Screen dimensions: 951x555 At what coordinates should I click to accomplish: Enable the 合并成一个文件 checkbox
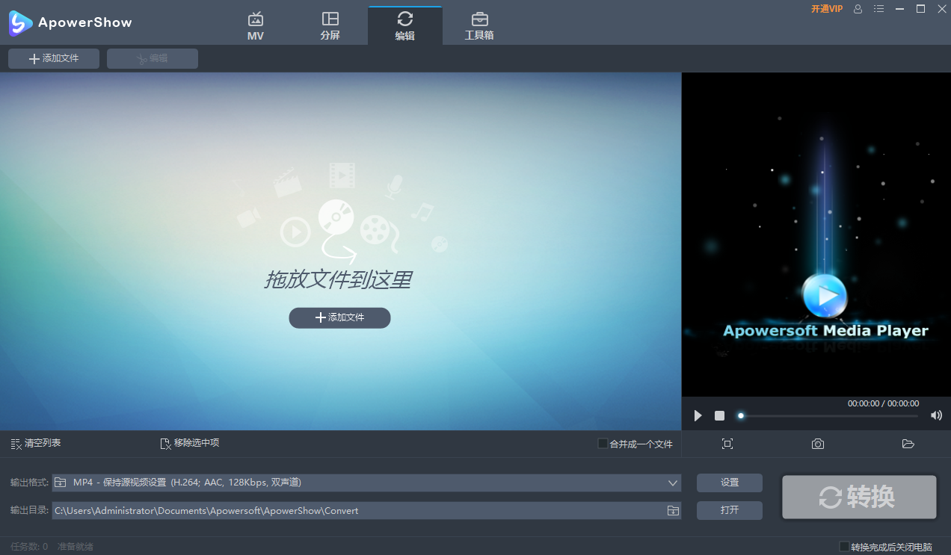click(x=602, y=443)
